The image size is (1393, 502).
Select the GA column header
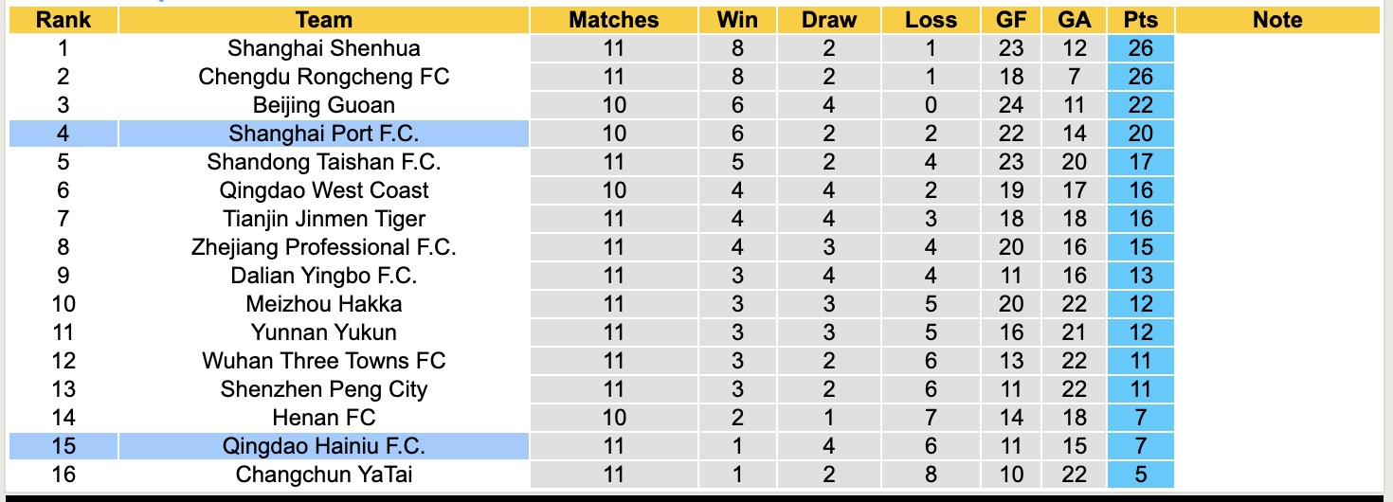tap(1076, 20)
